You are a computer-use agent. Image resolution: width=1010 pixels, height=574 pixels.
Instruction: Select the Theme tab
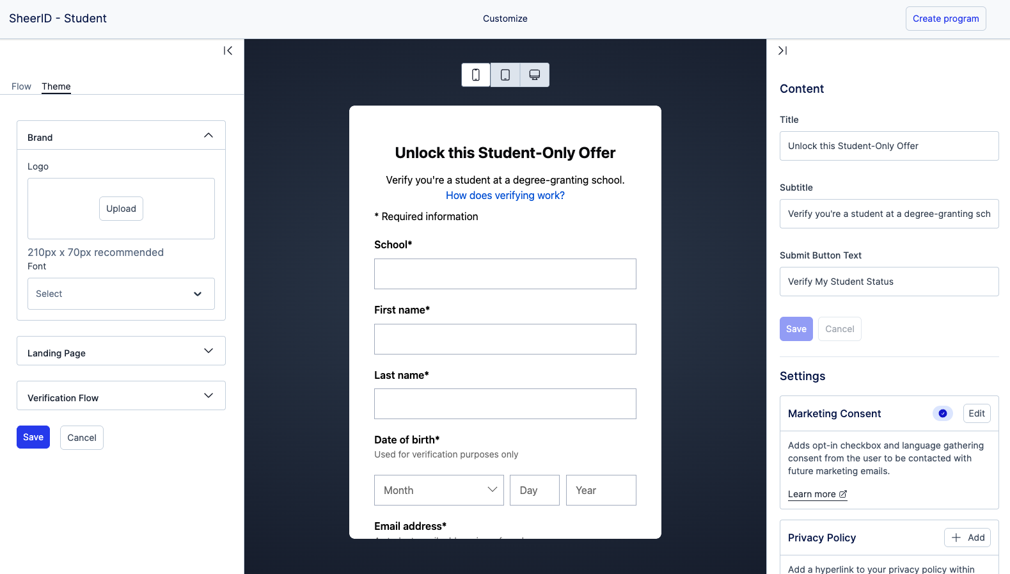(56, 86)
